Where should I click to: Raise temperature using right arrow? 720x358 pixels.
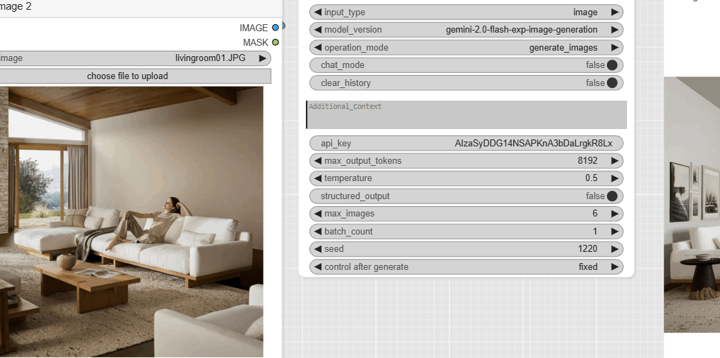tap(615, 178)
